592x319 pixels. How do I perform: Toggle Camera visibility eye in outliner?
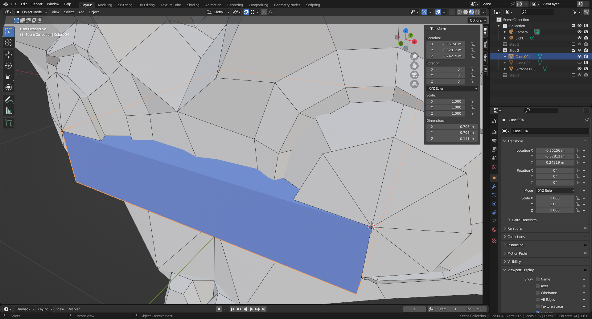pos(579,32)
